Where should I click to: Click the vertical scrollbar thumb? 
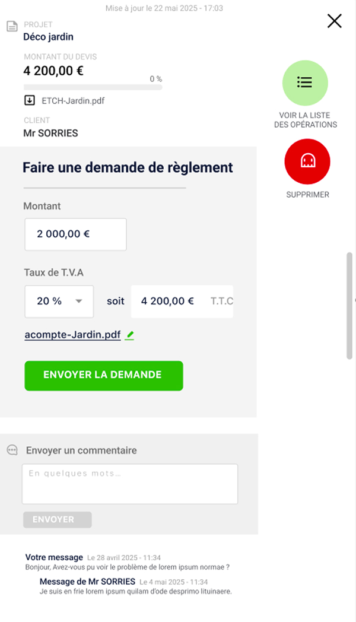349,306
